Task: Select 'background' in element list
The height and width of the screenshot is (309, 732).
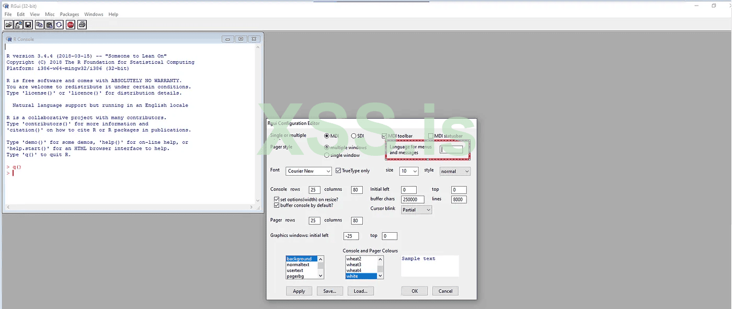Action: (x=302, y=259)
